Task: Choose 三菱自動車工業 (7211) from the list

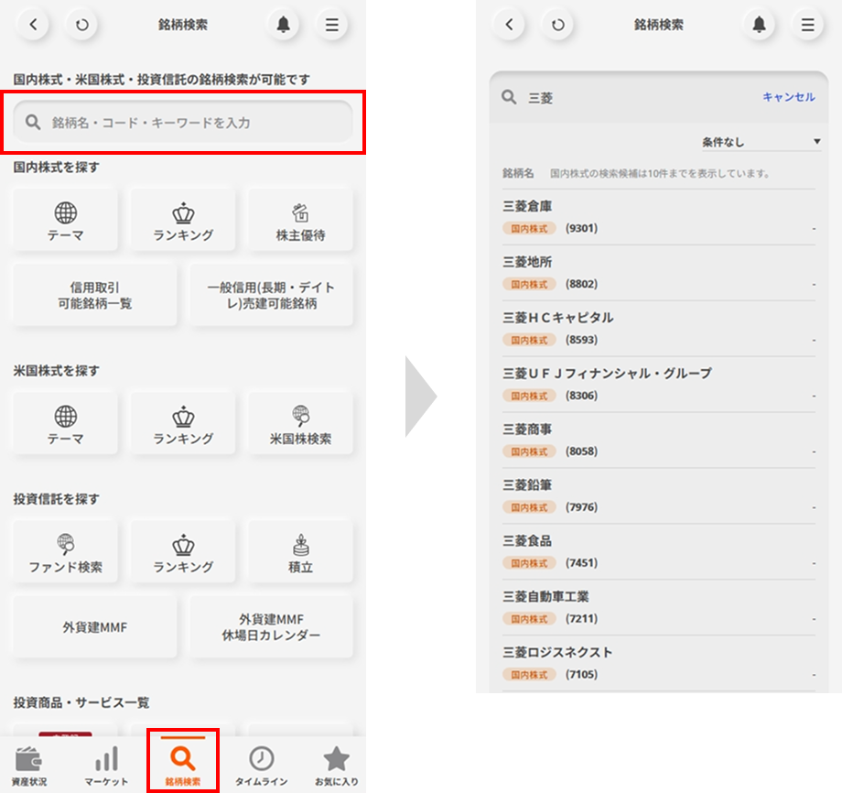Action: (658, 607)
